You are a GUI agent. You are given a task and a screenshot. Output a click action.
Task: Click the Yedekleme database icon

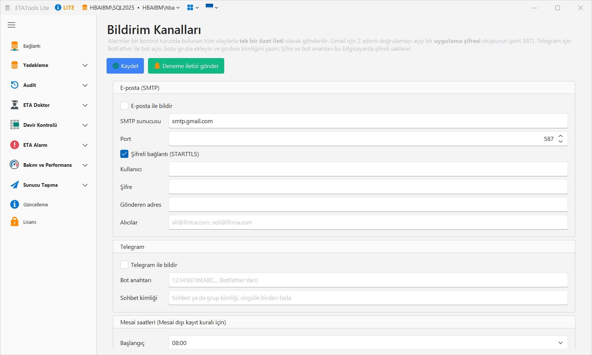(14, 65)
